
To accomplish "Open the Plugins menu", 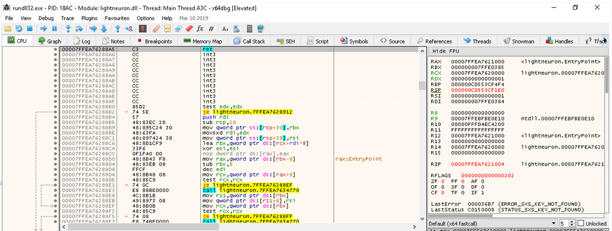I will pyautogui.click(x=89, y=18).
